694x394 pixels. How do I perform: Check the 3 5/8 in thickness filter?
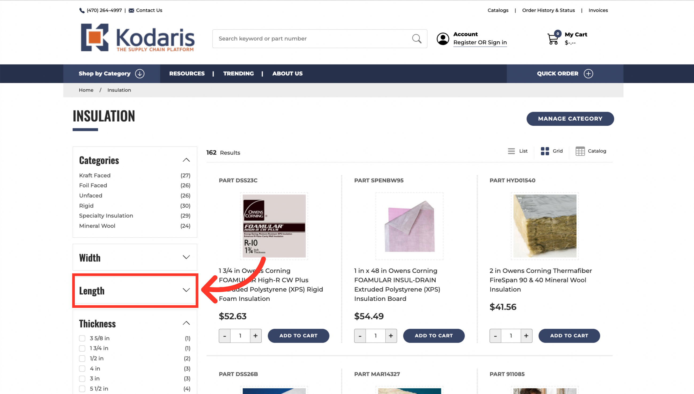(x=82, y=338)
